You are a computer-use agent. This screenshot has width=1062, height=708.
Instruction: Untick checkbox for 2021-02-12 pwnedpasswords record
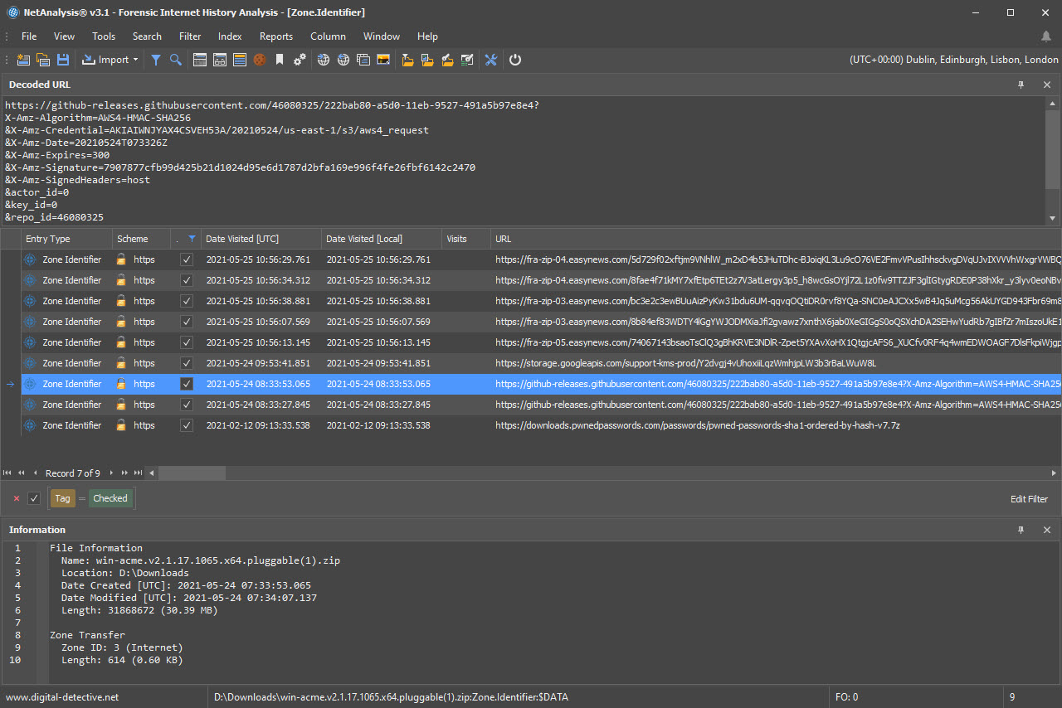pos(187,425)
